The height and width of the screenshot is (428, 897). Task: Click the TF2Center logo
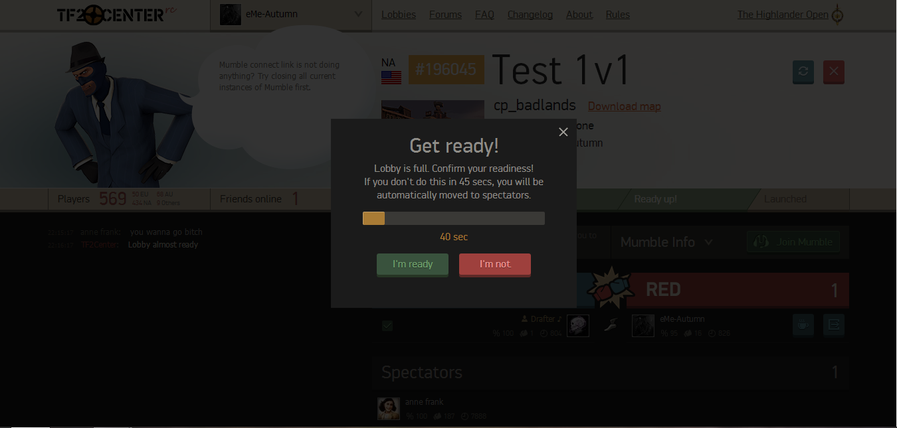click(118, 13)
